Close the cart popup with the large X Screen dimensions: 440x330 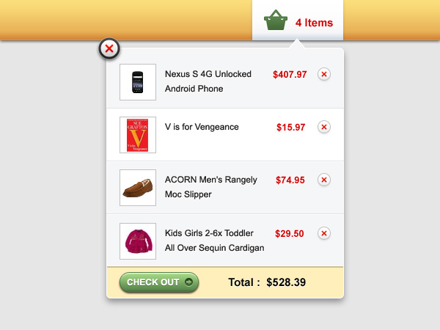pyautogui.click(x=109, y=48)
